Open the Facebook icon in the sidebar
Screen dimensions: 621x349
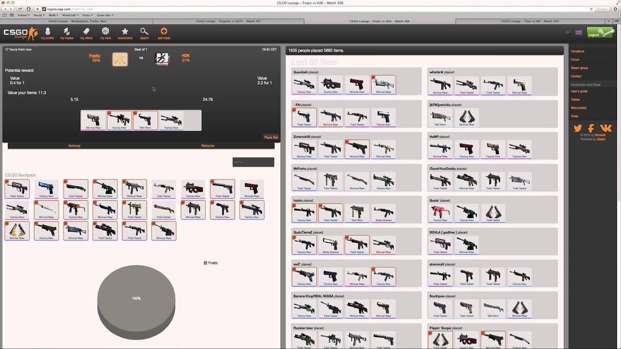click(591, 128)
